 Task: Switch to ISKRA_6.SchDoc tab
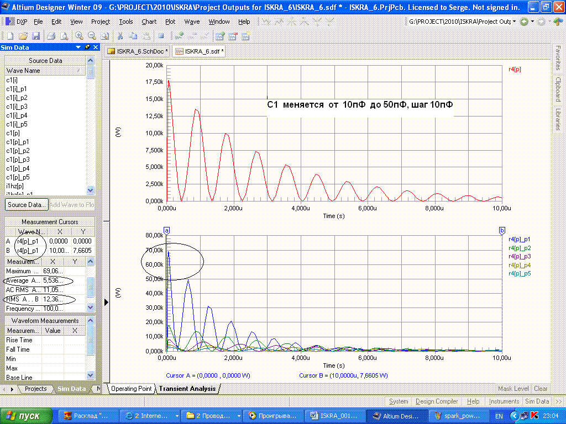point(138,51)
